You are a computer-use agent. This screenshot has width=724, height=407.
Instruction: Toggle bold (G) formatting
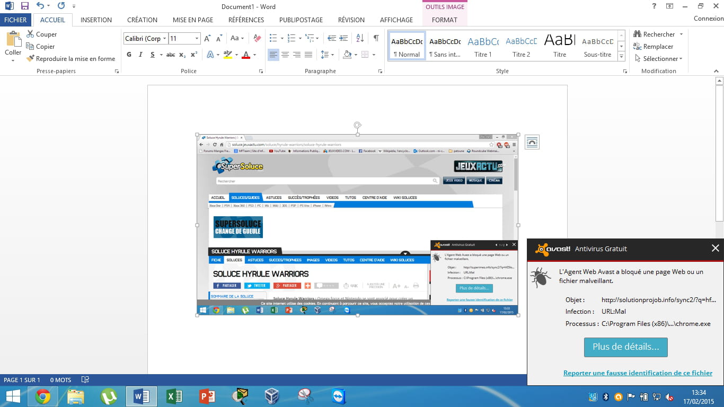point(129,55)
